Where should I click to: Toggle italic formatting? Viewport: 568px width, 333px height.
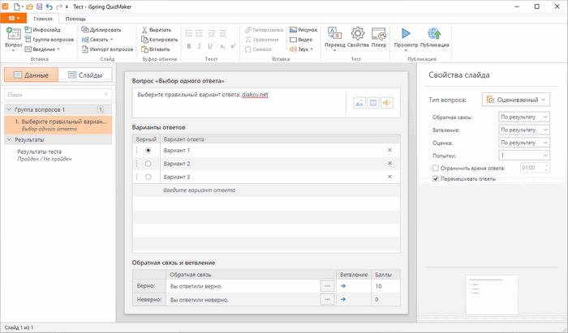tap(199, 46)
